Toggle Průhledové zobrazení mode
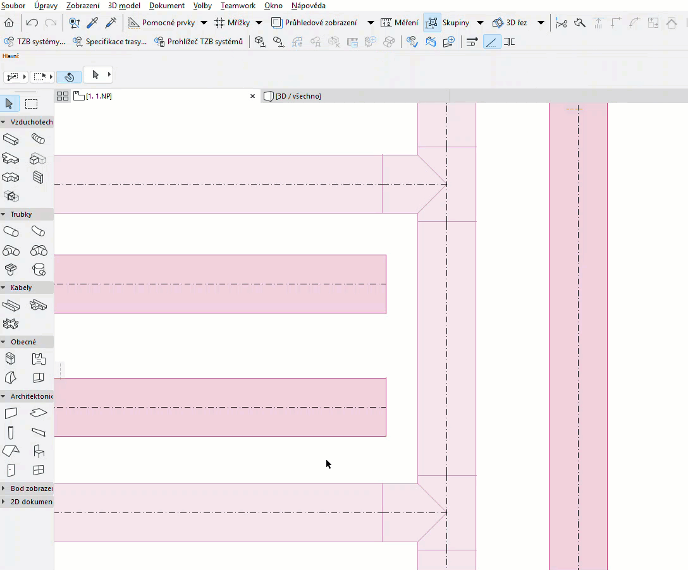Screen dimensions: 688x570 tap(276, 21)
